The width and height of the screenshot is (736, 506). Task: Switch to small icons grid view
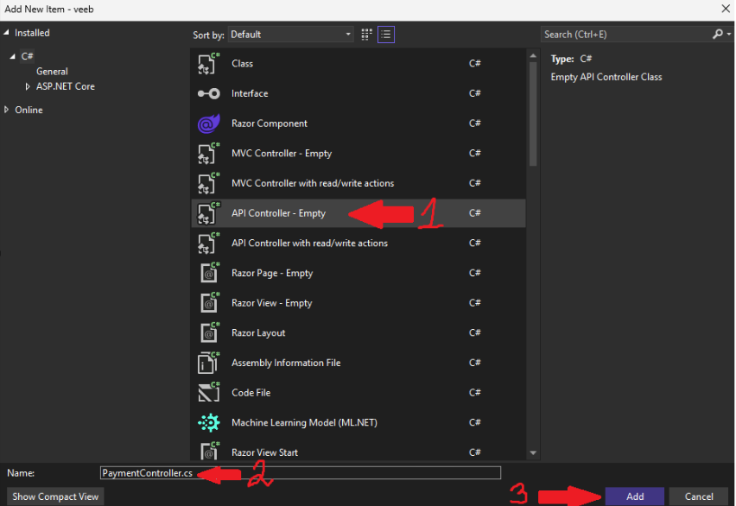click(367, 35)
